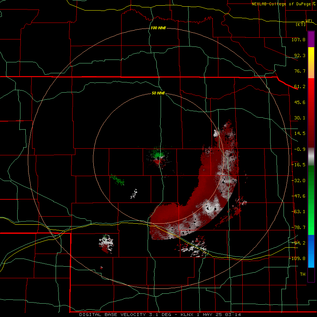The image size is (317, 317).
Task: Click the bright green segment of color bar
Action: [311, 200]
